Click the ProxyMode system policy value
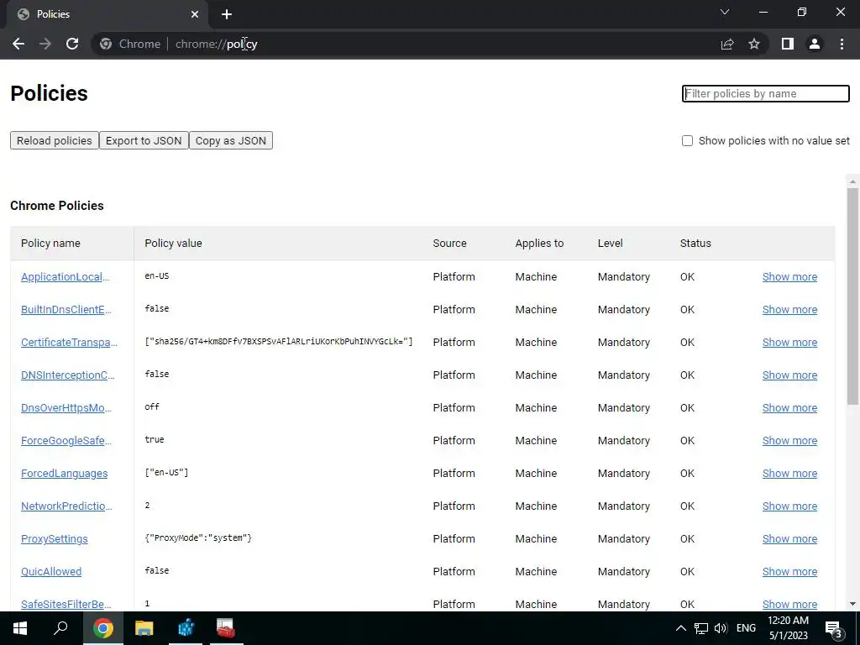 [x=198, y=538]
